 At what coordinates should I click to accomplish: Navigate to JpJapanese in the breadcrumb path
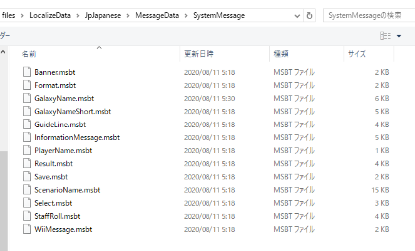(x=104, y=16)
